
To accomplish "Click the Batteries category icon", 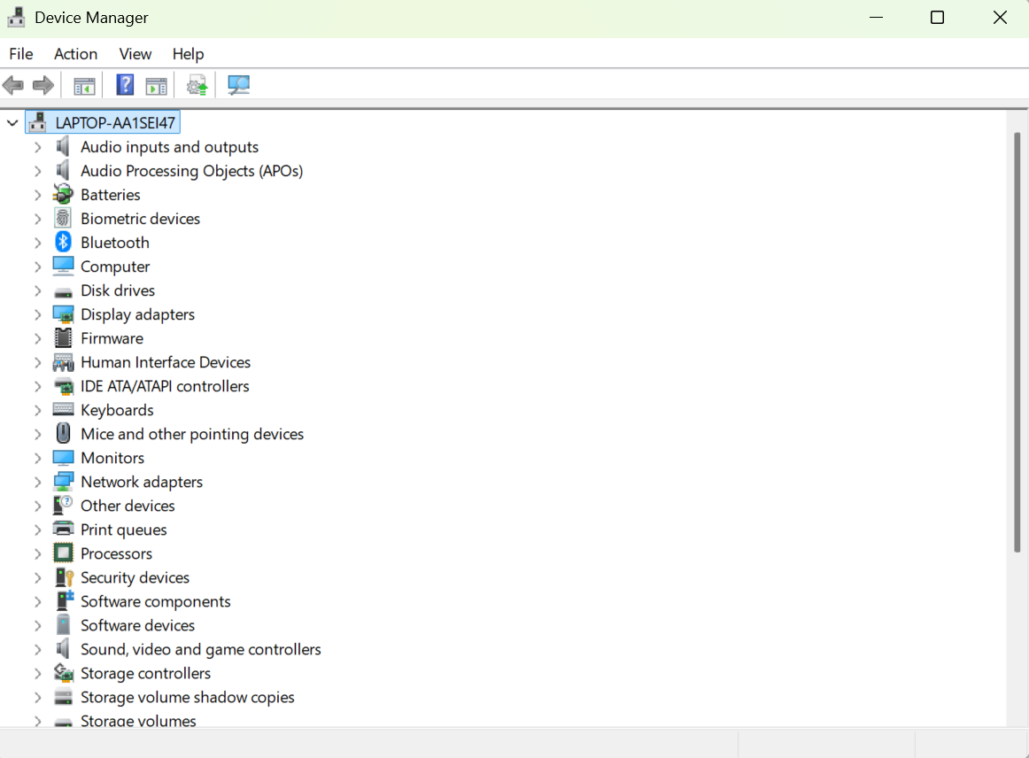I will click(x=63, y=195).
